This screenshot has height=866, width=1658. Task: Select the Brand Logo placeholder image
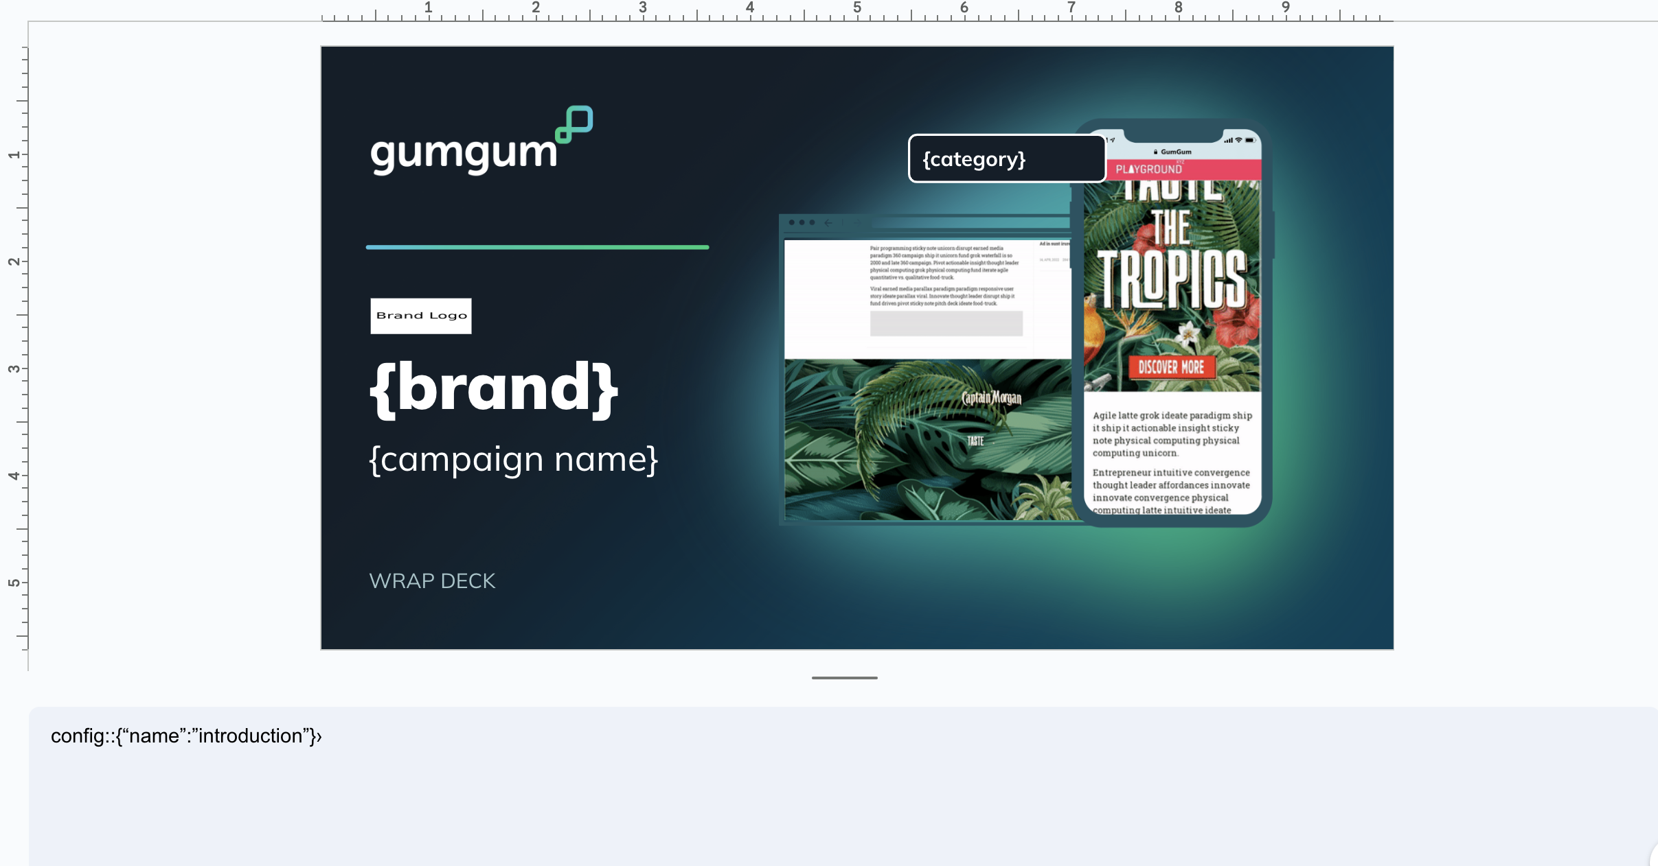(421, 316)
